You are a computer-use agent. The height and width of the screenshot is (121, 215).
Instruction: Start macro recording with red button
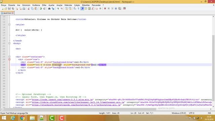tap(105, 8)
